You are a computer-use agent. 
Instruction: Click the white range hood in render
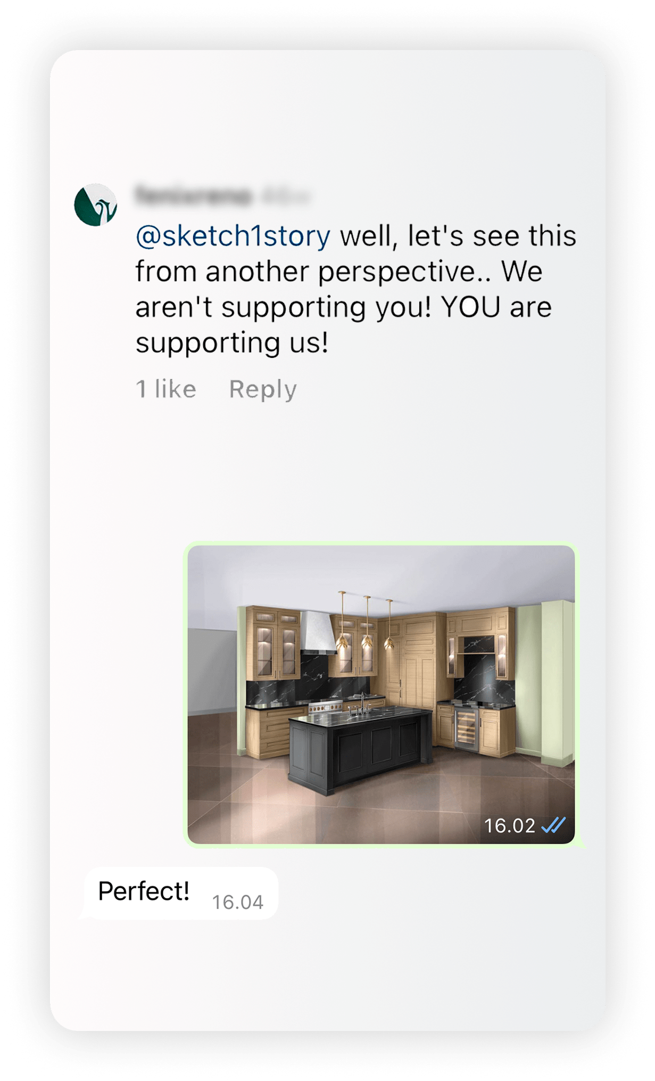[319, 632]
